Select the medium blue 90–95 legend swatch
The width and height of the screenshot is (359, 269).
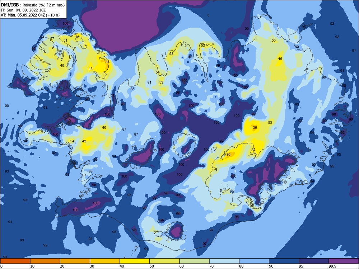(284, 261)
